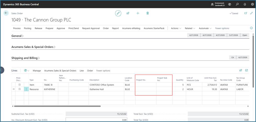The image size is (256, 122).
Task: Delete the order using trash icon
Action: pyautogui.click(x=147, y=13)
